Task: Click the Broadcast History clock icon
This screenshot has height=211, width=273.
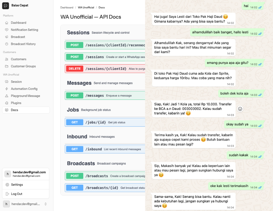Action: pyautogui.click(x=7, y=44)
